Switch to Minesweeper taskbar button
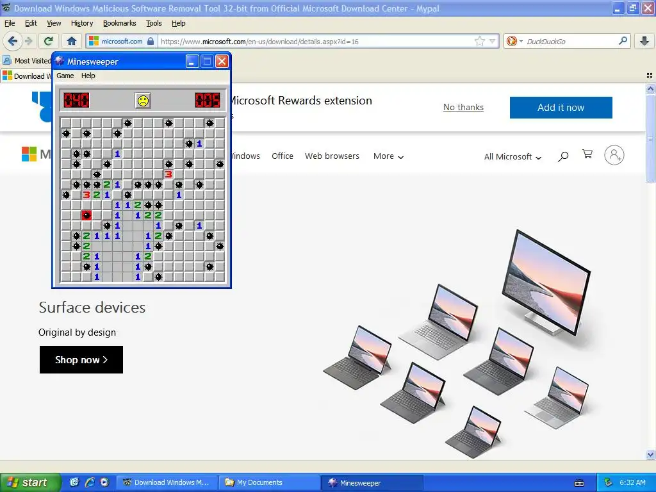Image resolution: width=656 pixels, height=492 pixels. click(373, 482)
